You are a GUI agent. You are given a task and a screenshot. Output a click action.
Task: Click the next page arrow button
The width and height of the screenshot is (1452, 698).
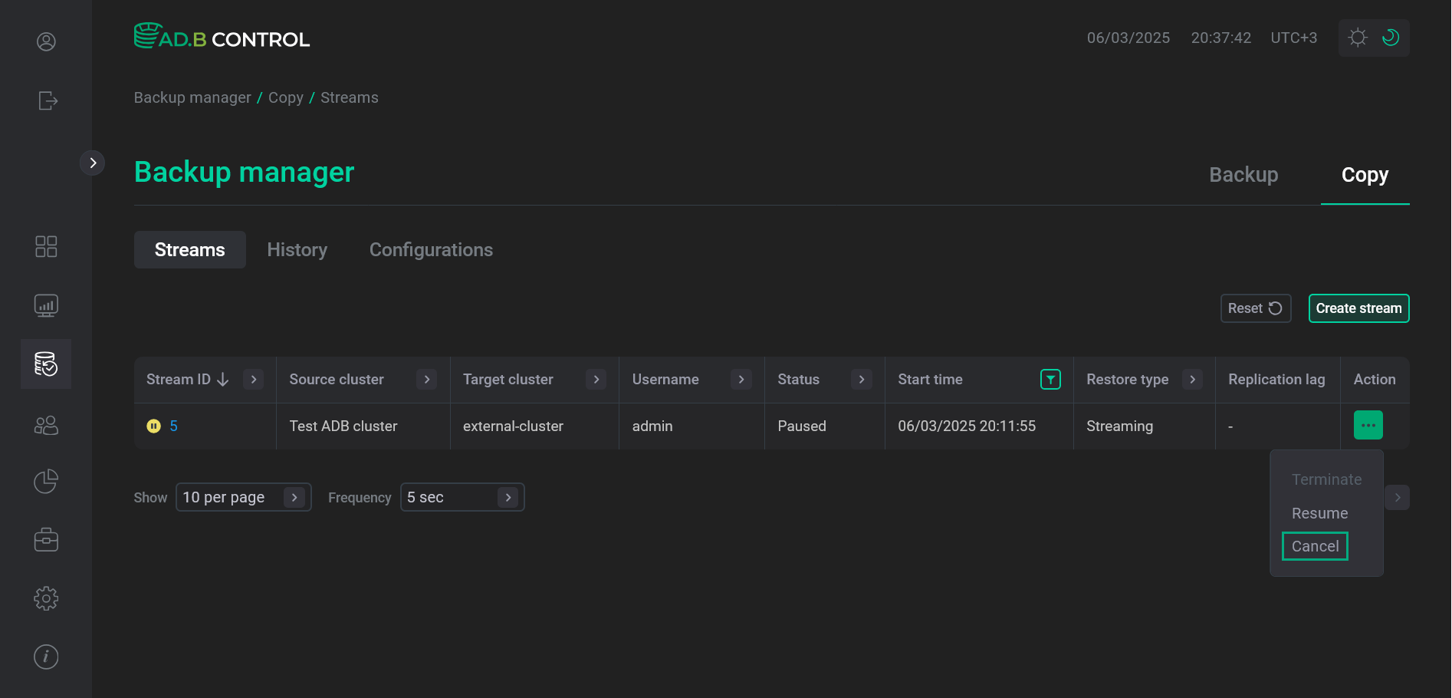(1398, 497)
